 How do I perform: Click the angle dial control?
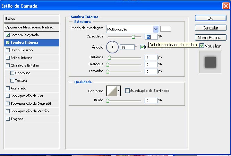pyautogui.click(x=112, y=46)
